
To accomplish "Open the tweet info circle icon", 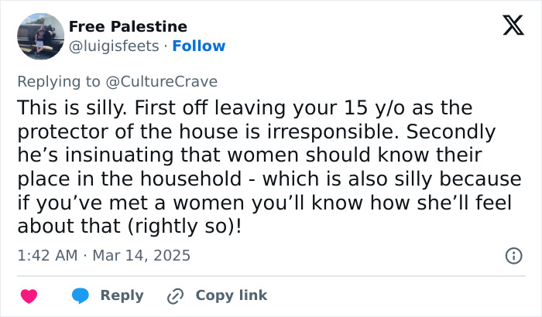I will click(513, 255).
